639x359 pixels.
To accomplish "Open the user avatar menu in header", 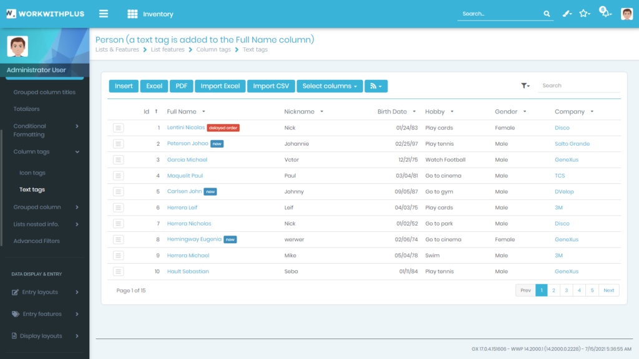I will [x=627, y=14].
